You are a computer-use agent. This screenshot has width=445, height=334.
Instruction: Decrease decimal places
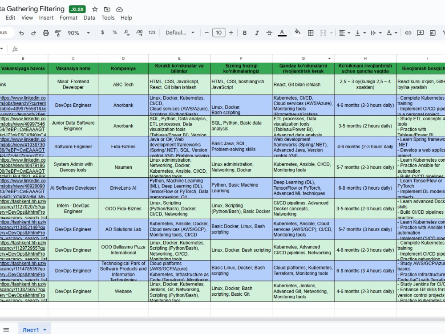[x=127, y=33]
